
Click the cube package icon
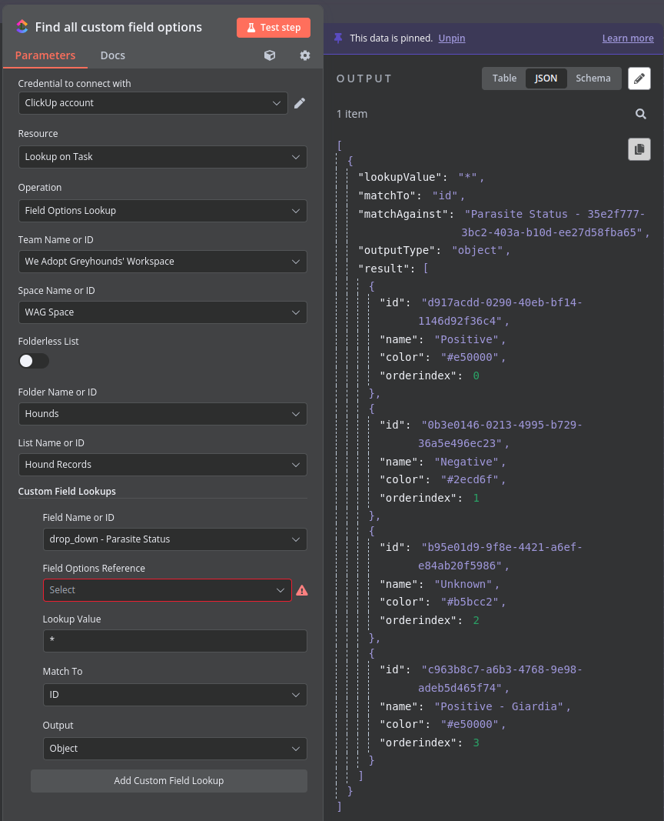pos(270,55)
